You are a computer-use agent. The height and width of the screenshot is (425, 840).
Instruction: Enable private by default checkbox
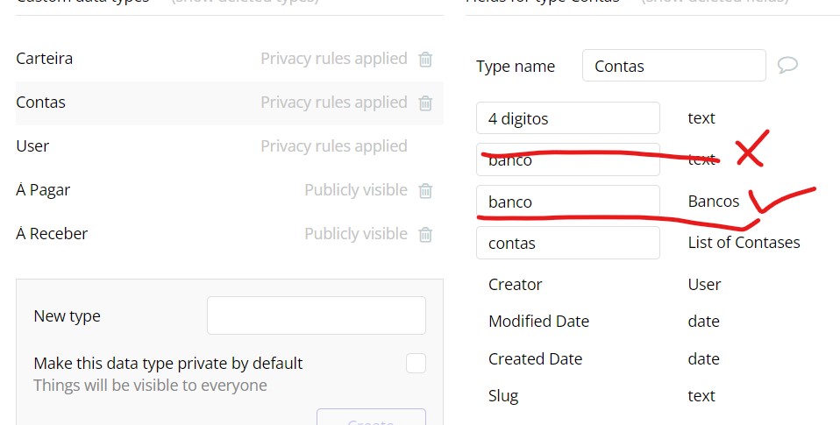(x=416, y=364)
